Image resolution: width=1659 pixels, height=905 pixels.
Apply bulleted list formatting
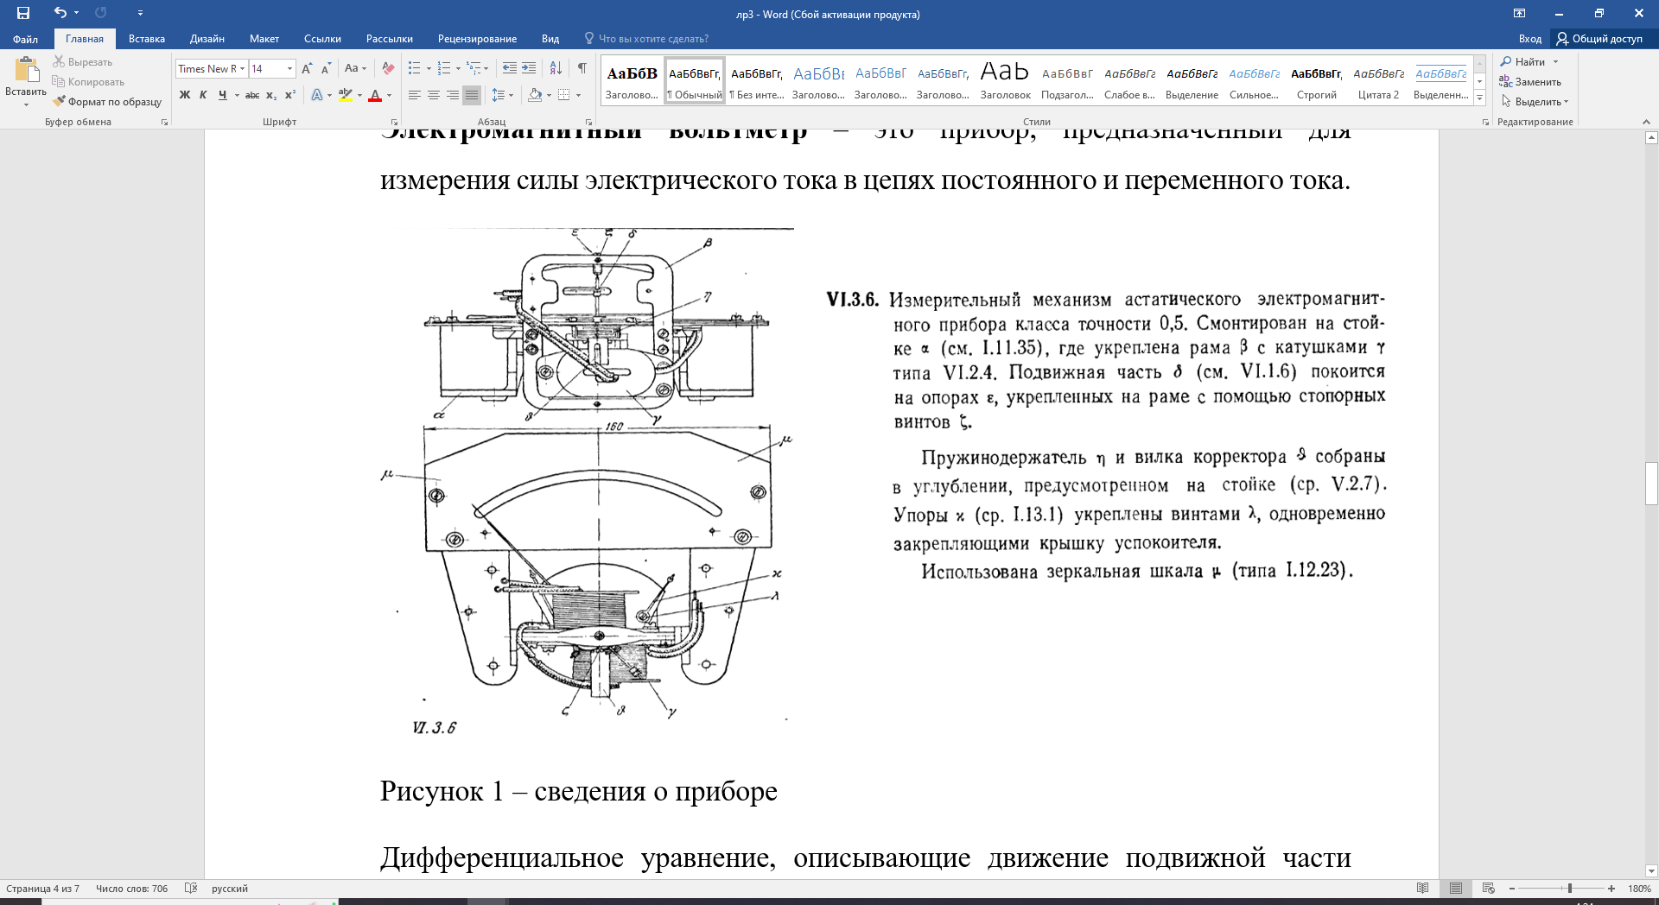point(415,68)
